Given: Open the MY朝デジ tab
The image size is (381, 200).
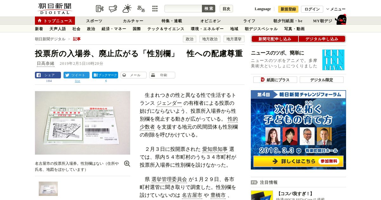Looking at the screenshot, I should 323,21.
